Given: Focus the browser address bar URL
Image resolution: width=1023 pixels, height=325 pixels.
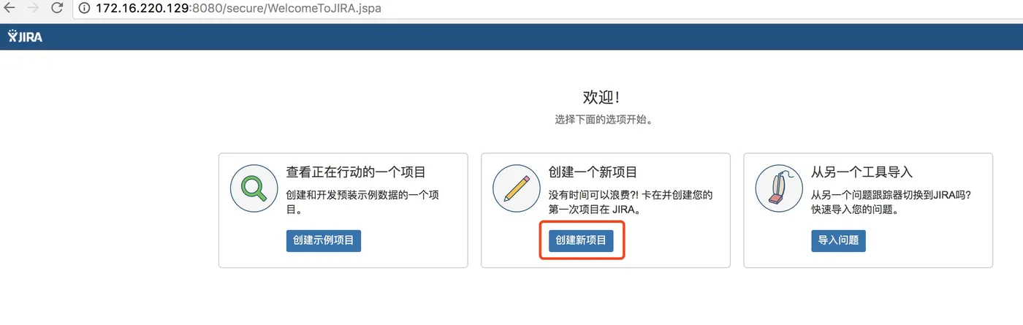Looking at the screenshot, I should click(238, 9).
